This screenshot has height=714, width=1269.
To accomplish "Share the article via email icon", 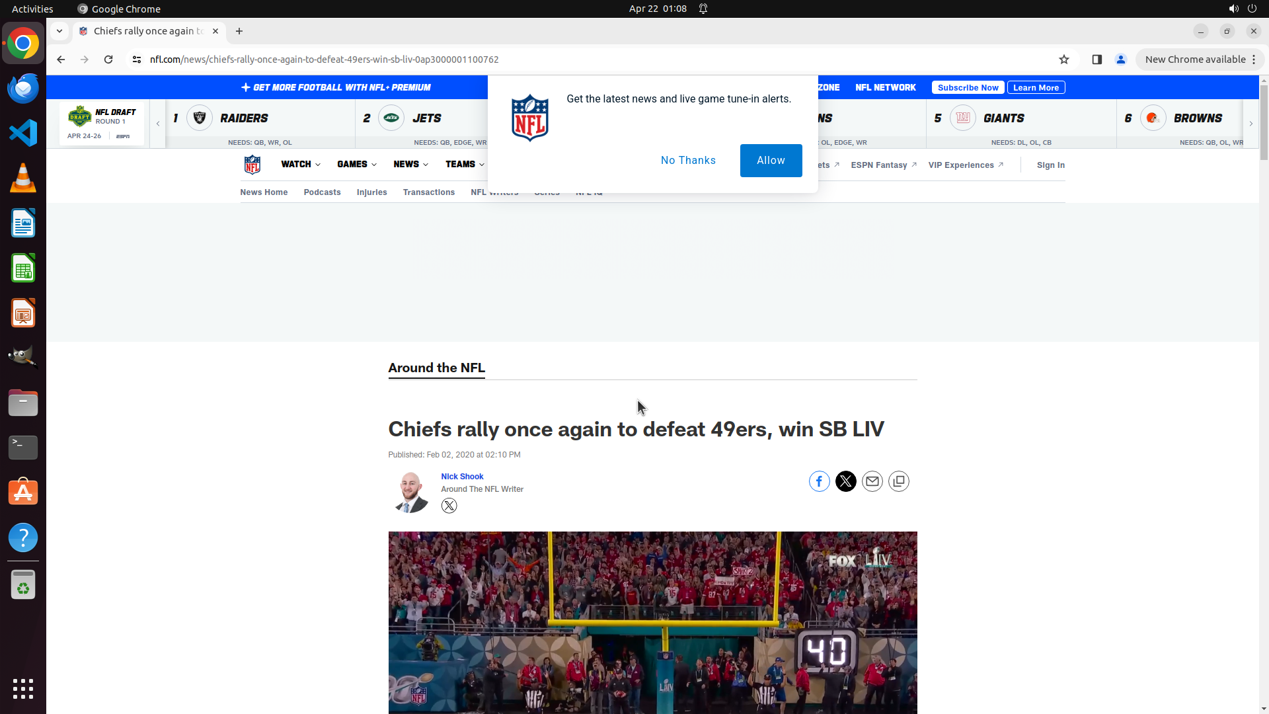I will pyautogui.click(x=872, y=481).
